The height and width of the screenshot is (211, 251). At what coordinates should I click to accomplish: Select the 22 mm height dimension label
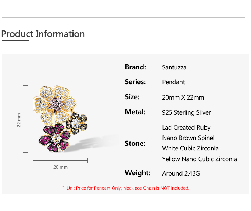pyautogui.click(x=19, y=120)
